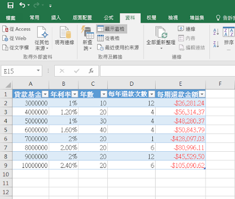Click 編輯連結 button
The height and width of the screenshot is (199, 235).
pyautogui.click(x=192, y=48)
